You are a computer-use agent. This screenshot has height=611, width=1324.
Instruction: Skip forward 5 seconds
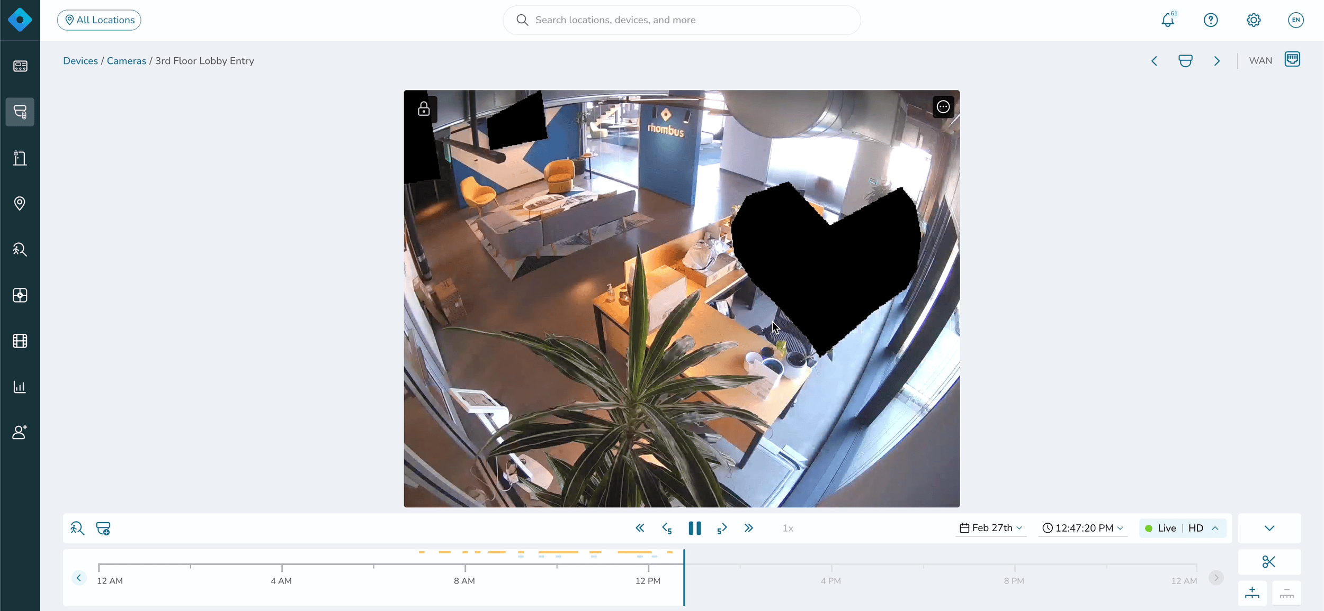[722, 528]
